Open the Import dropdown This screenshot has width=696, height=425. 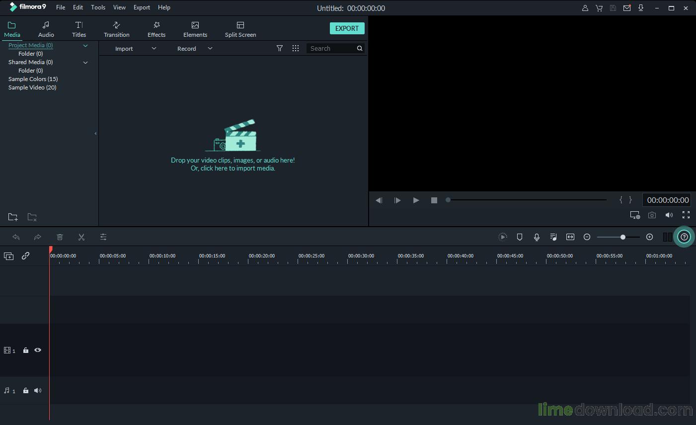point(136,48)
